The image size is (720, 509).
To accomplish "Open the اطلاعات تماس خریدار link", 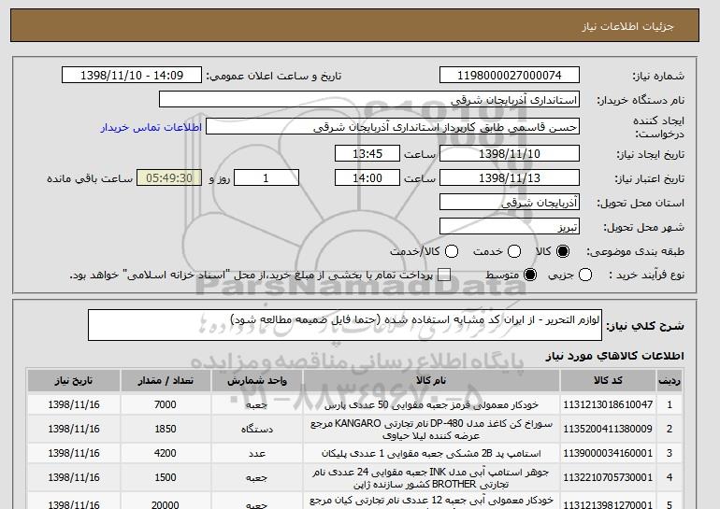I will point(151,127).
